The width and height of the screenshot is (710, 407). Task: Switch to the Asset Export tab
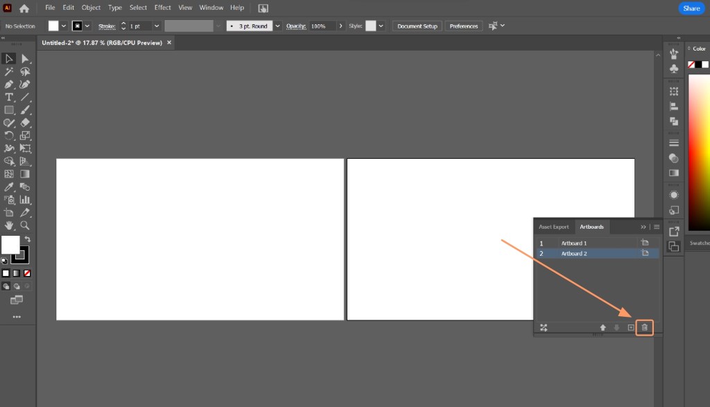click(554, 227)
